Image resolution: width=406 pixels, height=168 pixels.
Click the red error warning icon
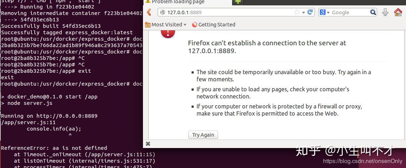coord(168,33)
